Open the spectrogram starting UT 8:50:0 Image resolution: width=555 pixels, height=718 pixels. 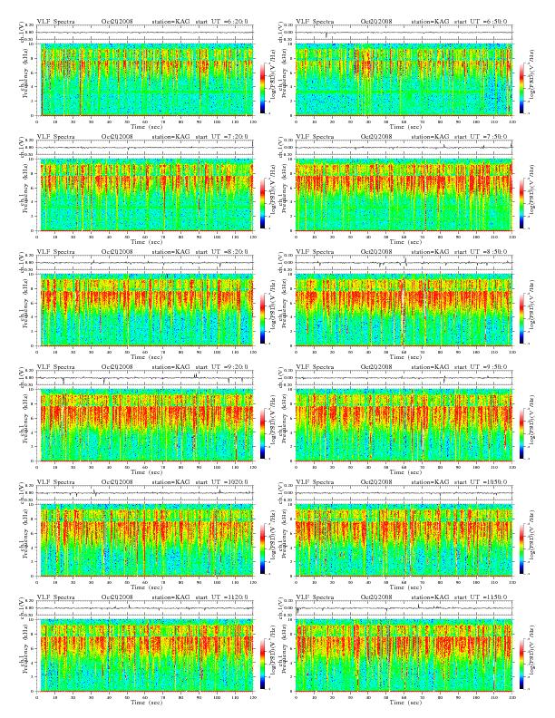point(404,310)
